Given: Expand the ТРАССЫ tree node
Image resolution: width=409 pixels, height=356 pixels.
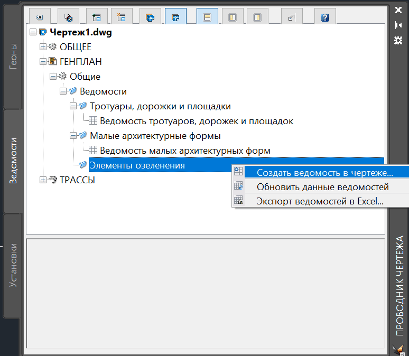Looking at the screenshot, I should coord(43,180).
